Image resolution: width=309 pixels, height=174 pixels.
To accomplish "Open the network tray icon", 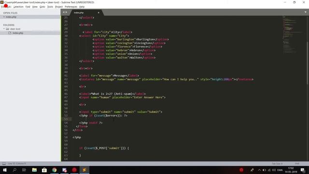I will 269,170.
